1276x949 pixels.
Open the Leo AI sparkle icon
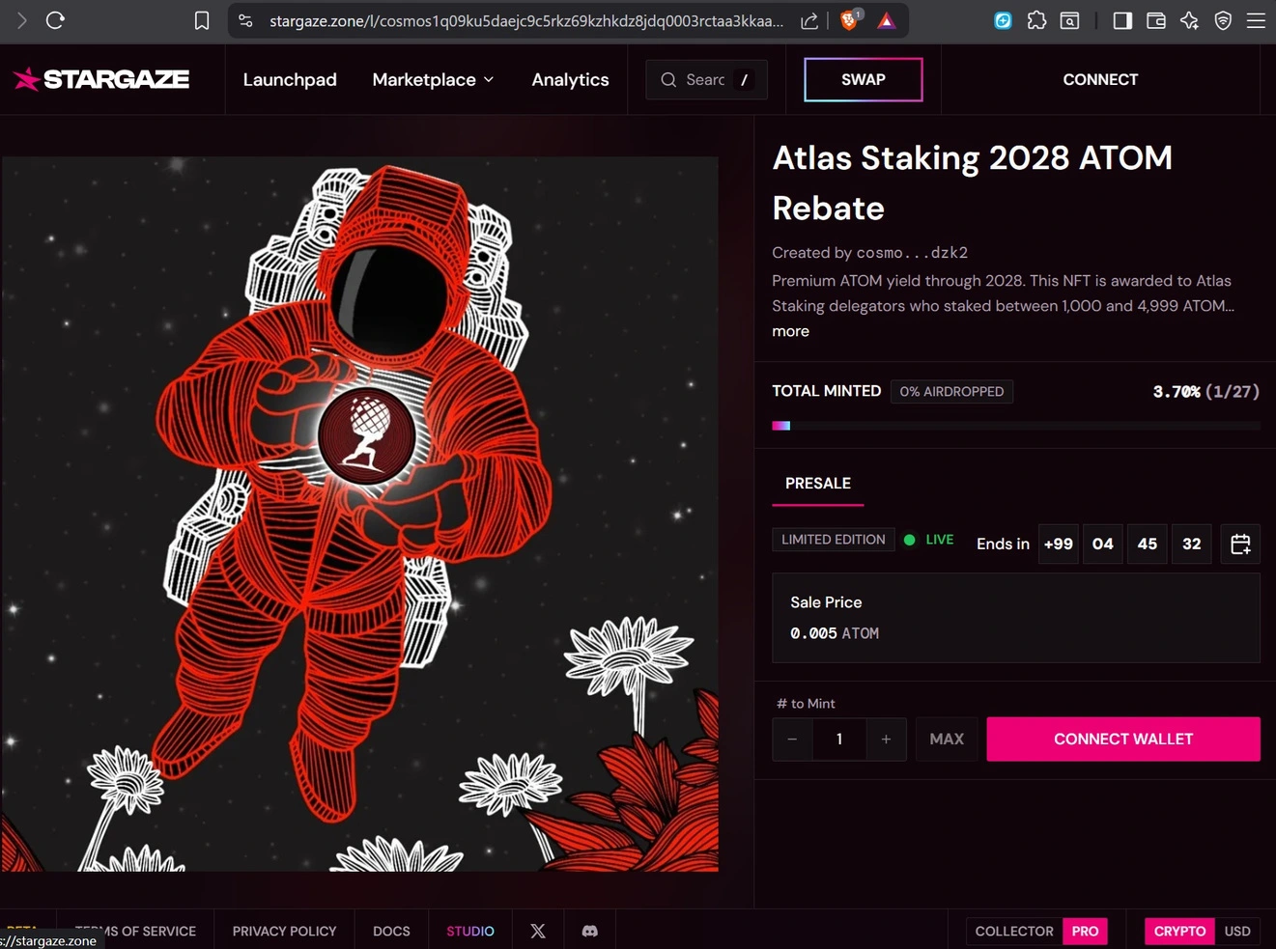(1189, 20)
